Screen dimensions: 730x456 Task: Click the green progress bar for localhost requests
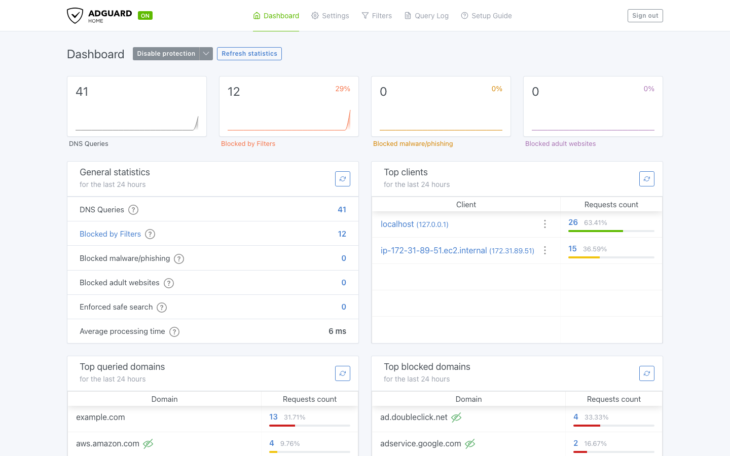596,231
